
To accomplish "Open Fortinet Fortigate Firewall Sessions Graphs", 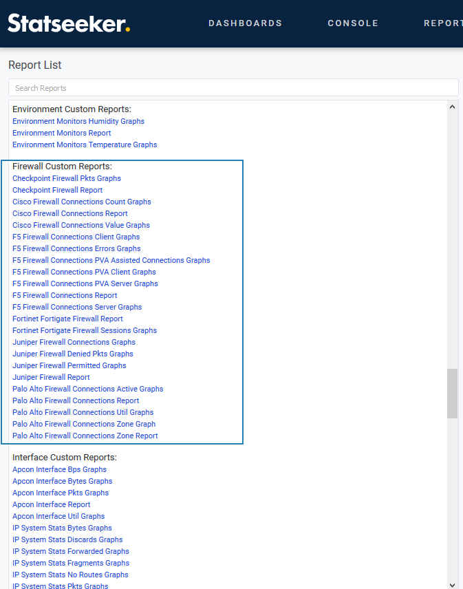I will point(85,330).
